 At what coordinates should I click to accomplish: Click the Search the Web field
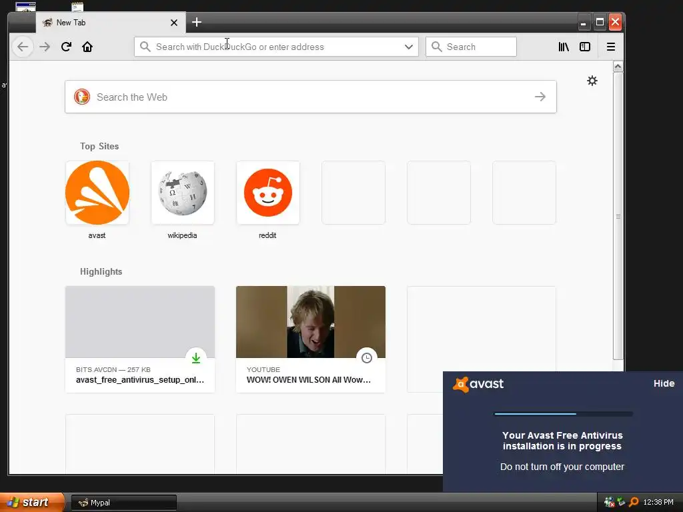(311, 97)
